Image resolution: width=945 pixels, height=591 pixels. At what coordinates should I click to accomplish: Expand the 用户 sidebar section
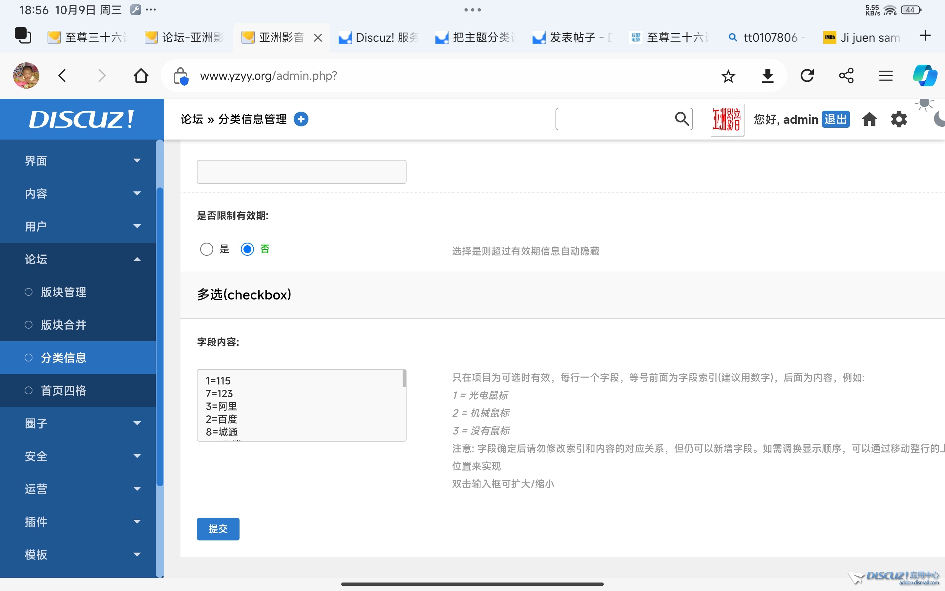(78, 226)
